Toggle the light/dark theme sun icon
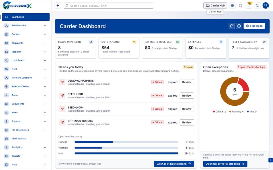Screen dimensions: 273x170 241,6
